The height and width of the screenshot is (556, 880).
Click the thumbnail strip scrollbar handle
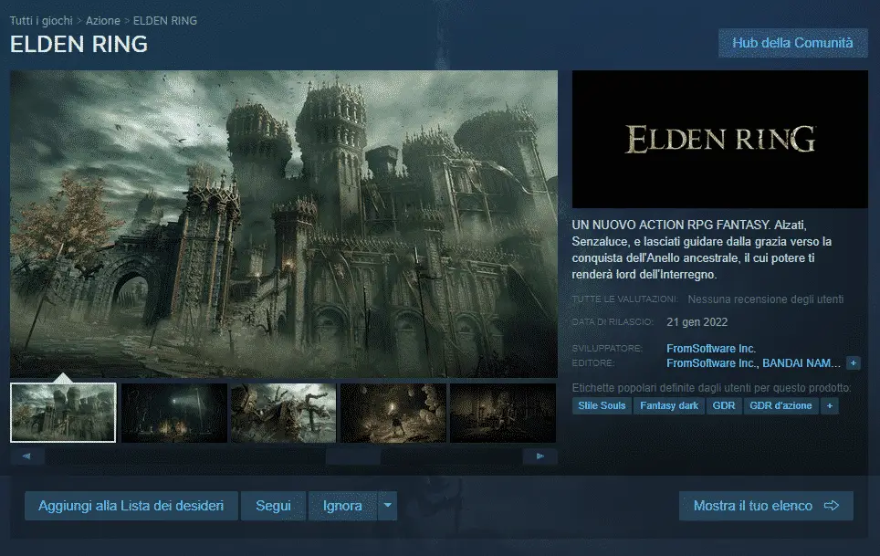353,456
